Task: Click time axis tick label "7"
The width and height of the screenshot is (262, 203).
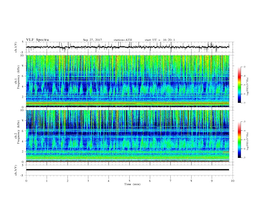Action: [x=171, y=181]
